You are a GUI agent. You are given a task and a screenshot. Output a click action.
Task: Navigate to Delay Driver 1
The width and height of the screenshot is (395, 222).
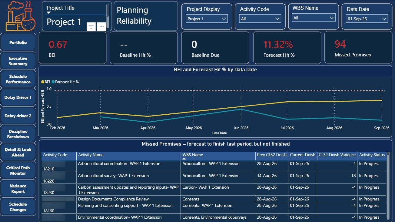18,97
